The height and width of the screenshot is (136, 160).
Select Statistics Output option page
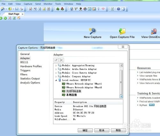coord(30,79)
